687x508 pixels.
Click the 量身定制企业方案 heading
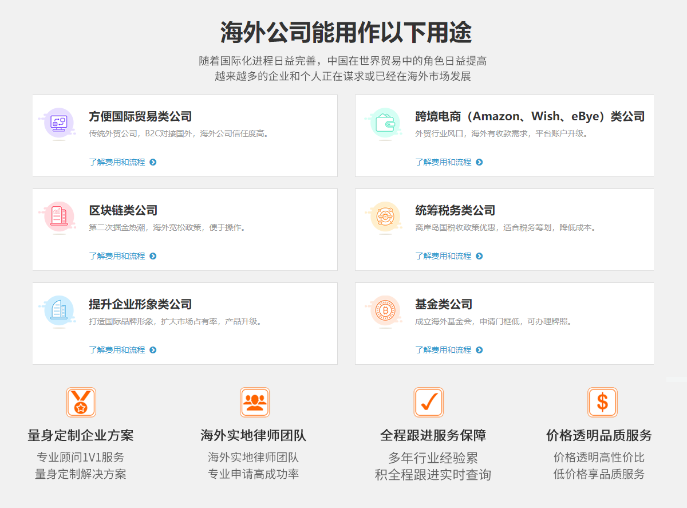[x=81, y=435]
